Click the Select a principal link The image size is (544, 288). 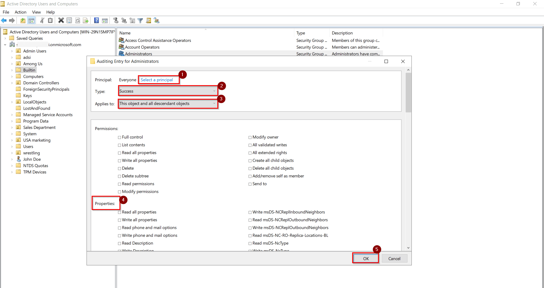pos(157,80)
